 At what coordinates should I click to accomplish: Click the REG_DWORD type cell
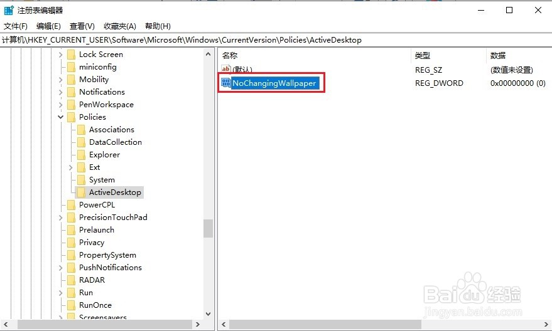coord(439,83)
